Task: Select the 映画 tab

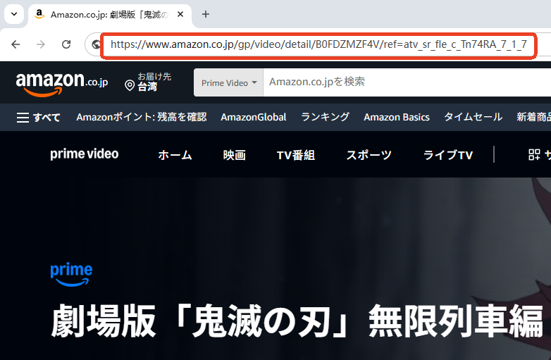Action: [235, 155]
